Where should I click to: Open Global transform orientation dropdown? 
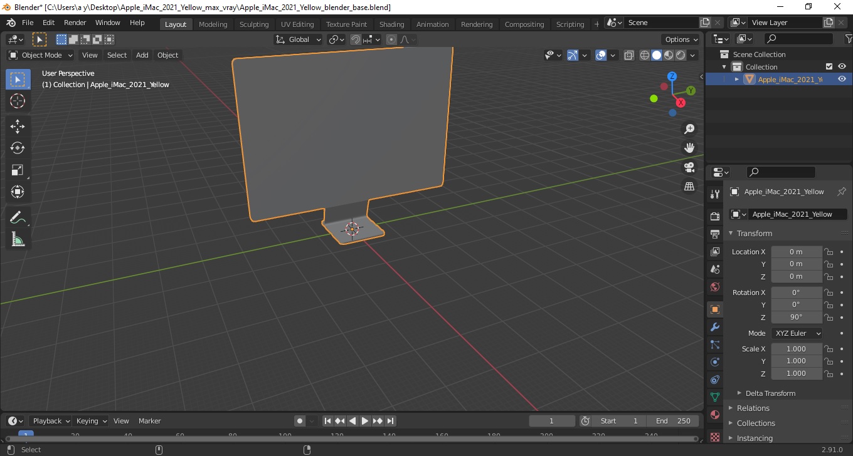[299, 39]
